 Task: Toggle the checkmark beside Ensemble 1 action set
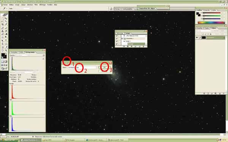[117, 38]
